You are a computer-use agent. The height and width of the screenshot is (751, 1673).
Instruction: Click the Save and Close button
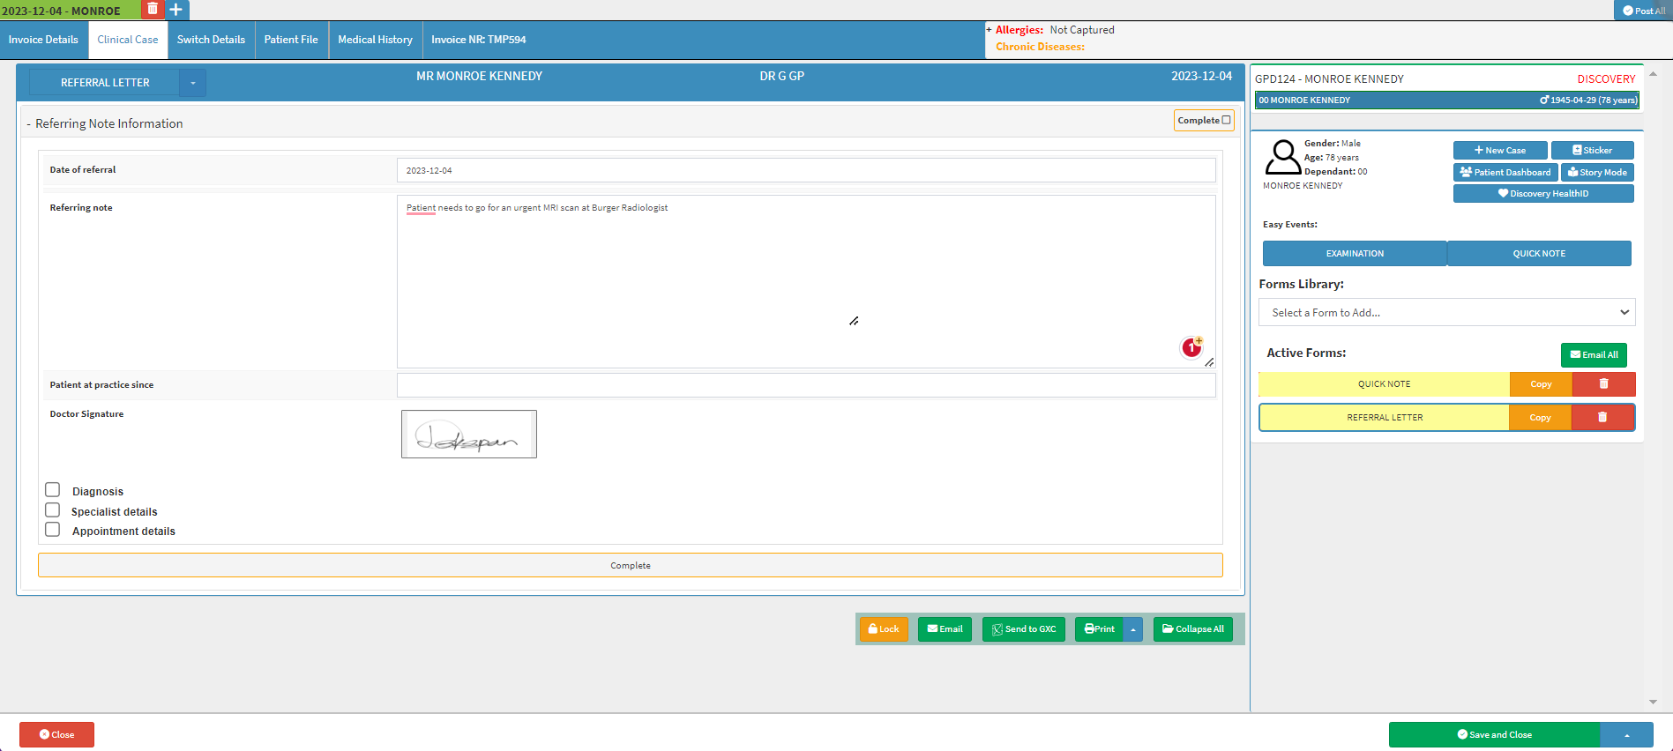tap(1494, 735)
